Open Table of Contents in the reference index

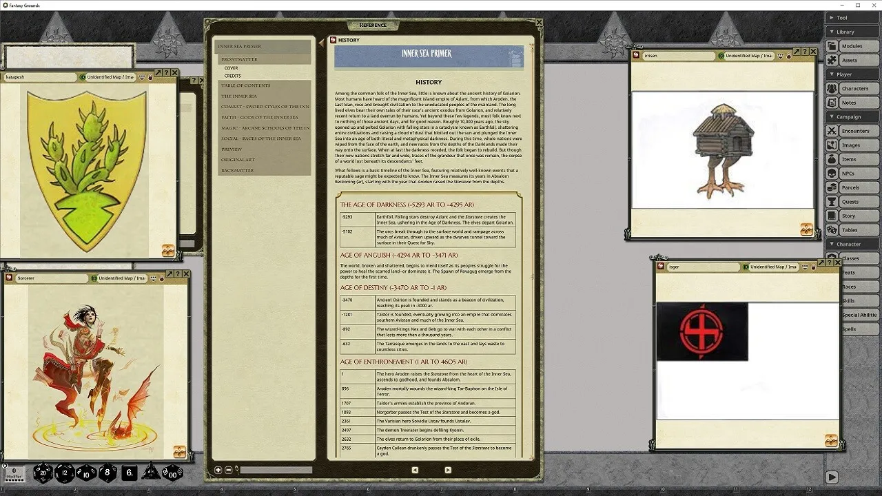click(265, 85)
